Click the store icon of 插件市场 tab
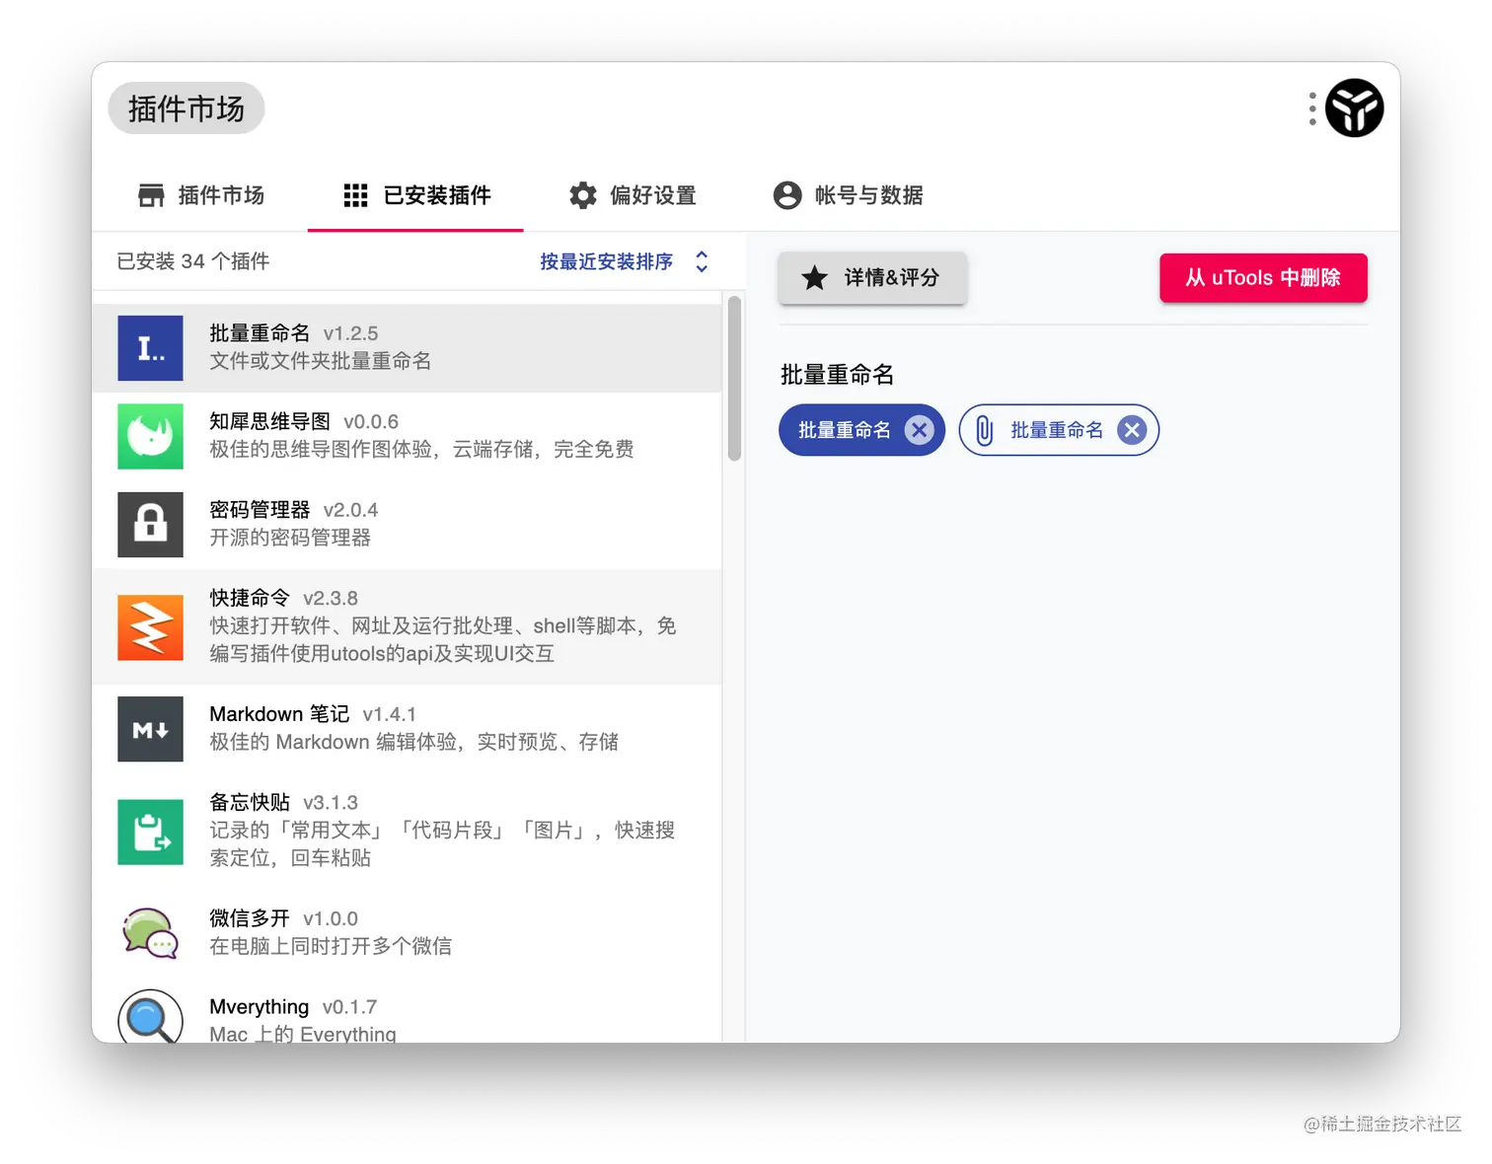1492x1164 pixels. 151,195
